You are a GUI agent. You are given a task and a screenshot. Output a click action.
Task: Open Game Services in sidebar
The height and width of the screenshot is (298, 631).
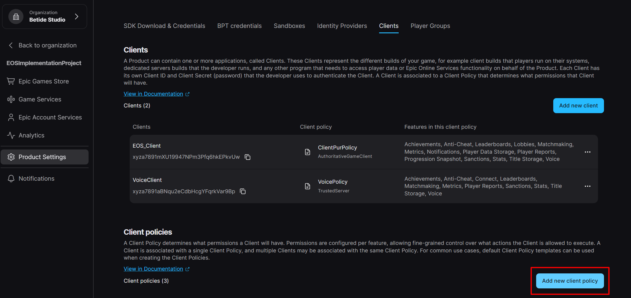(40, 99)
